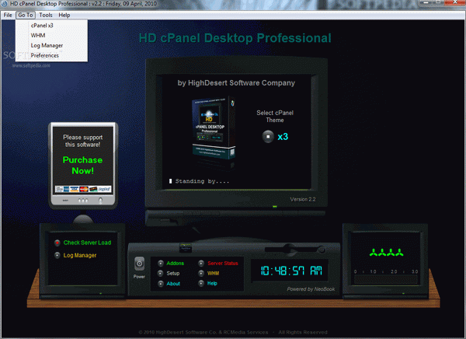The height and width of the screenshot is (339, 466).
Task: Open Server Status link
Action: tap(223, 263)
